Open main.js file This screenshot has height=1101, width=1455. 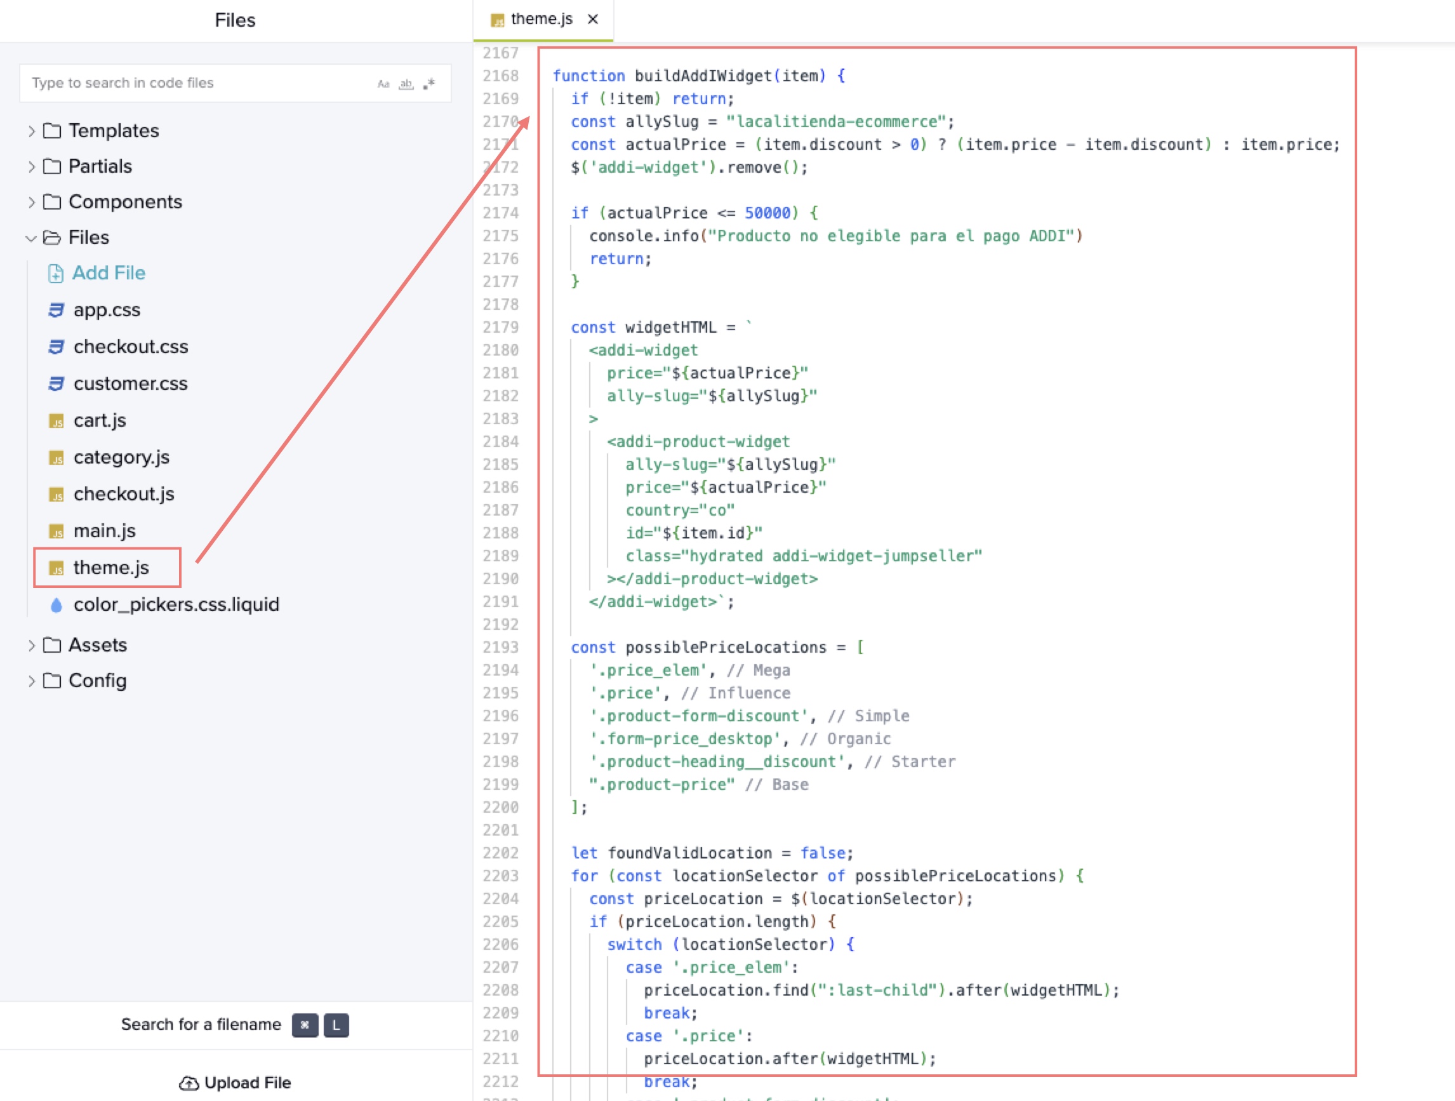(104, 530)
